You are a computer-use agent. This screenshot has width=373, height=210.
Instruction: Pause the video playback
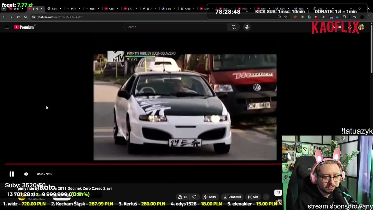coord(12,174)
